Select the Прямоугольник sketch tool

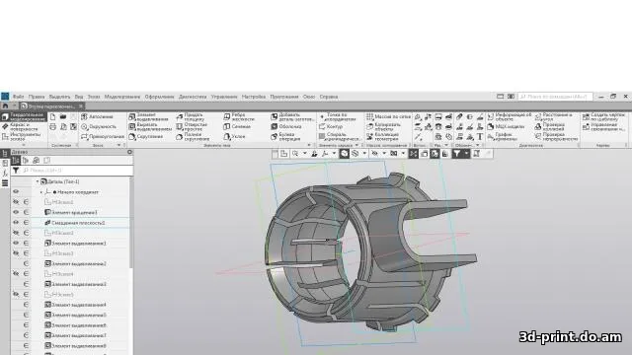103,137
